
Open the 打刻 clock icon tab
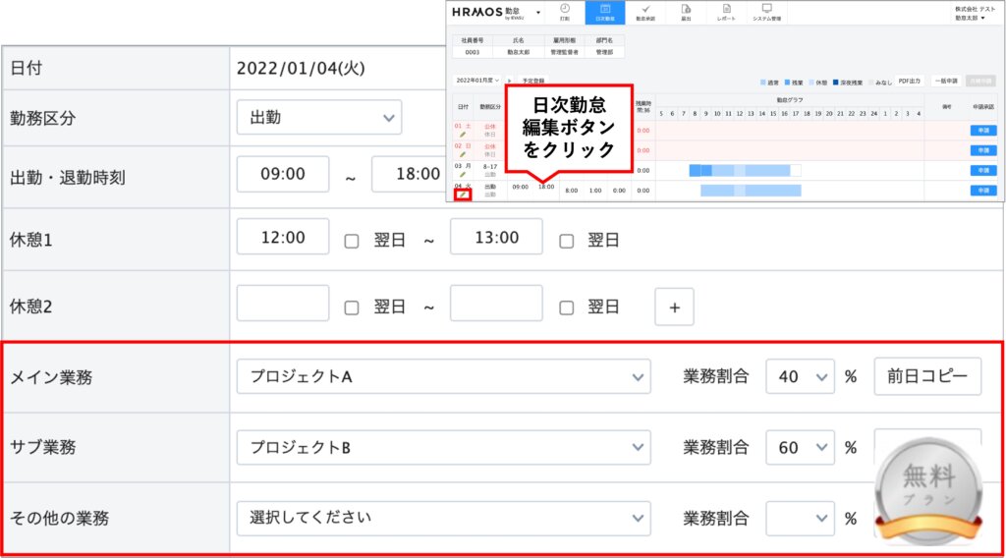(x=564, y=12)
